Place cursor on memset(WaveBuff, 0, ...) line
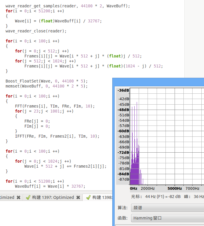 (46, 86)
